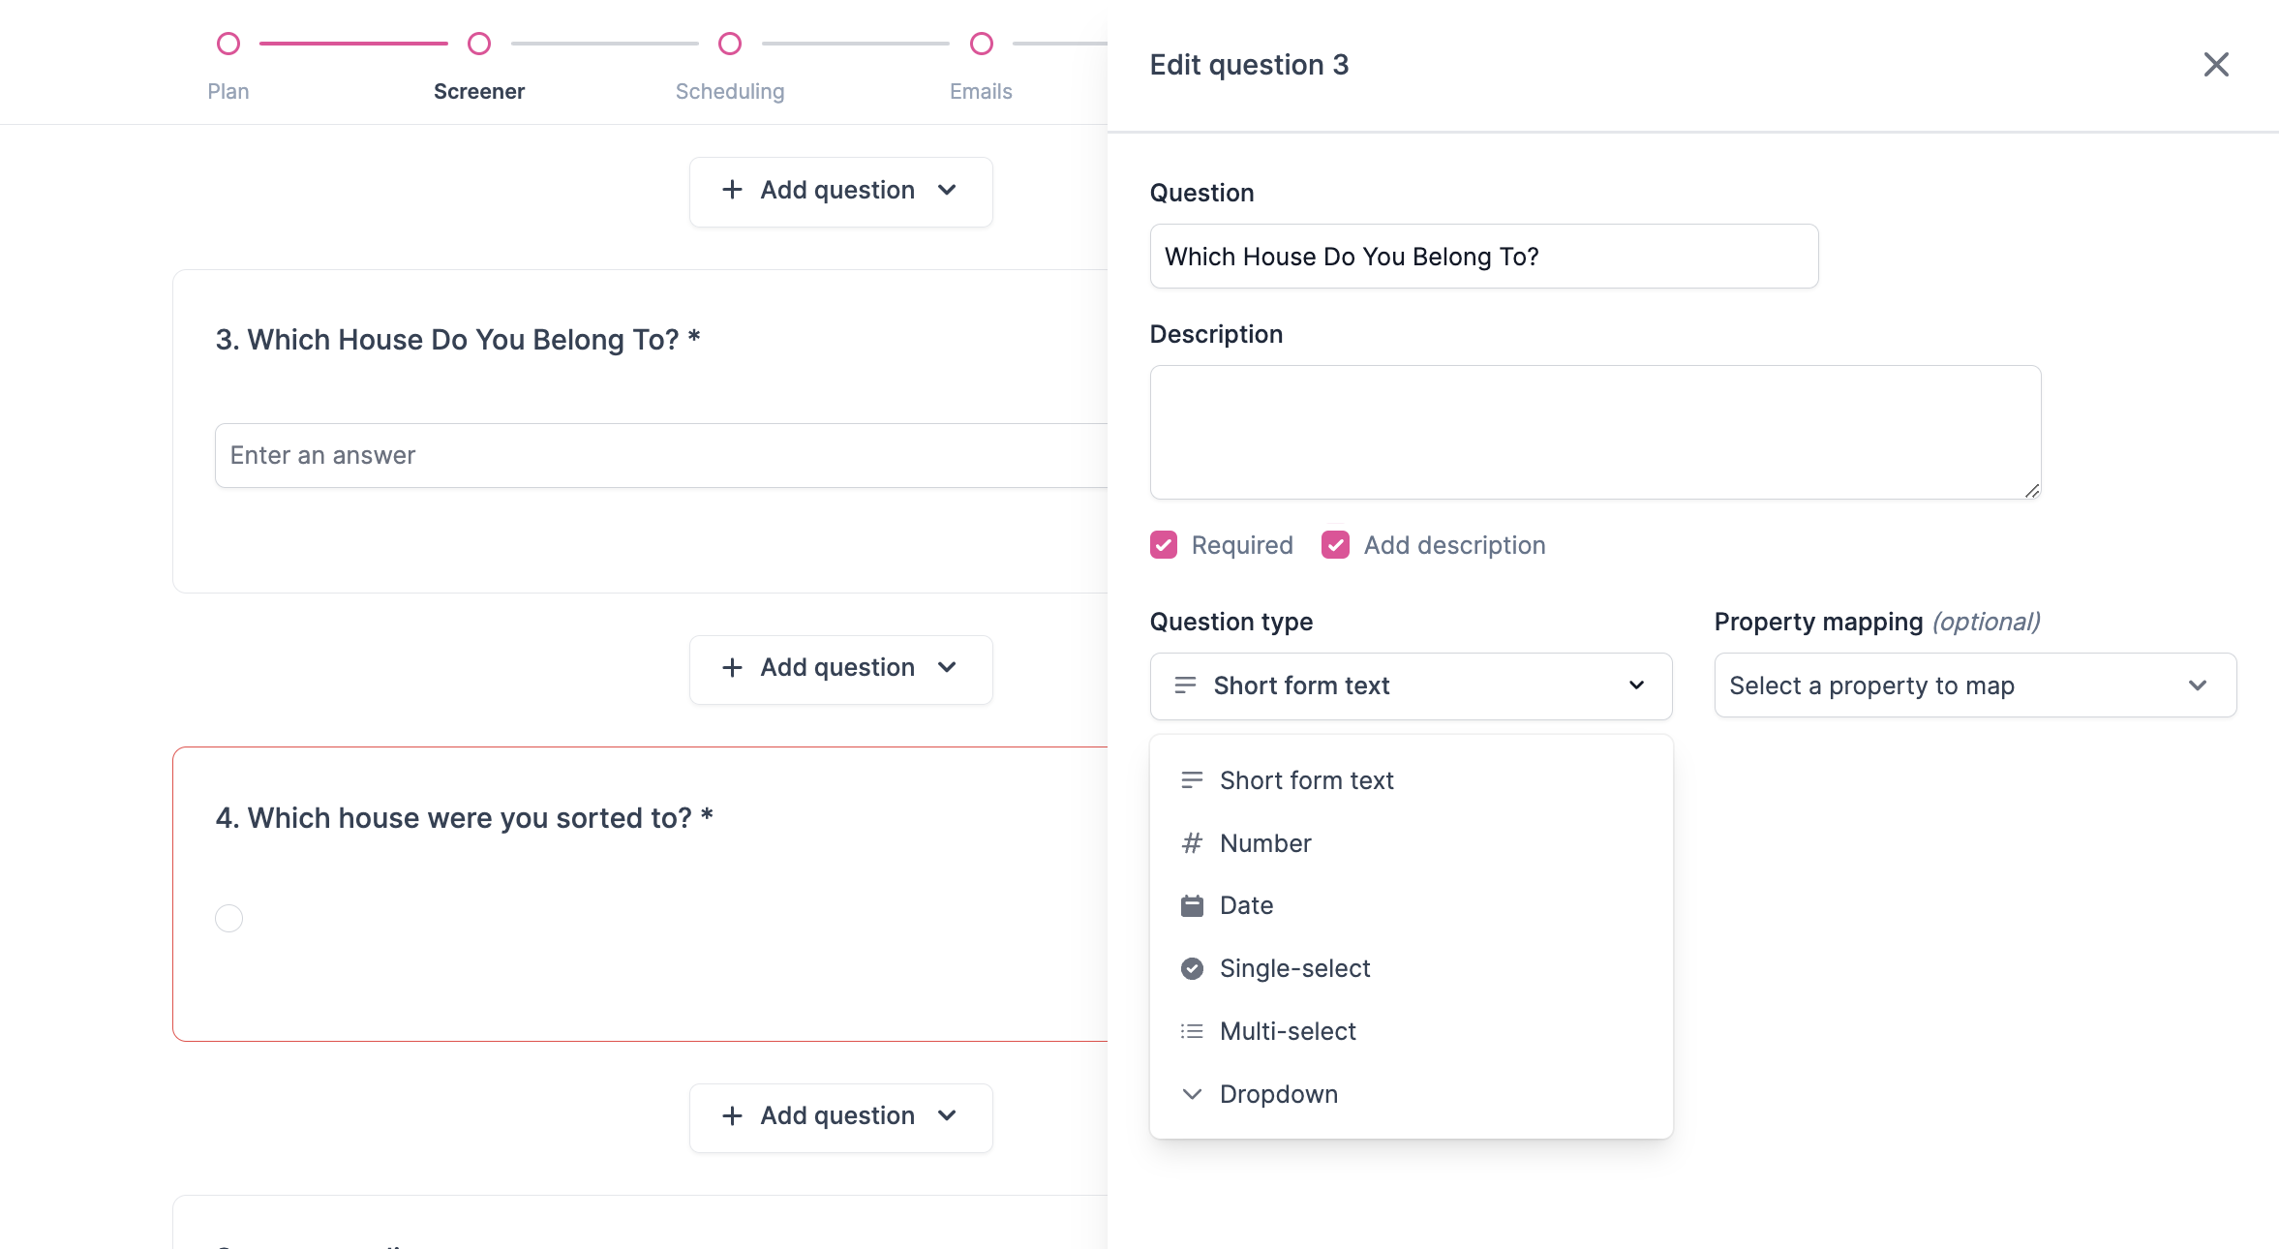Open Add question menu above question 3
This screenshot has height=1249, width=2279.
pyautogui.click(x=840, y=191)
